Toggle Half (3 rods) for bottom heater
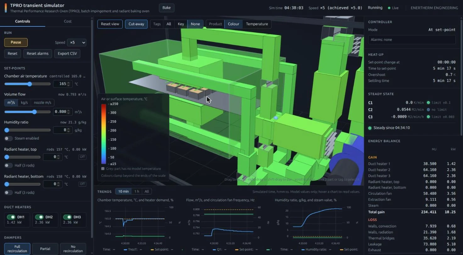Image resolution: width=463 pixels, height=255 pixels. click(x=8, y=193)
